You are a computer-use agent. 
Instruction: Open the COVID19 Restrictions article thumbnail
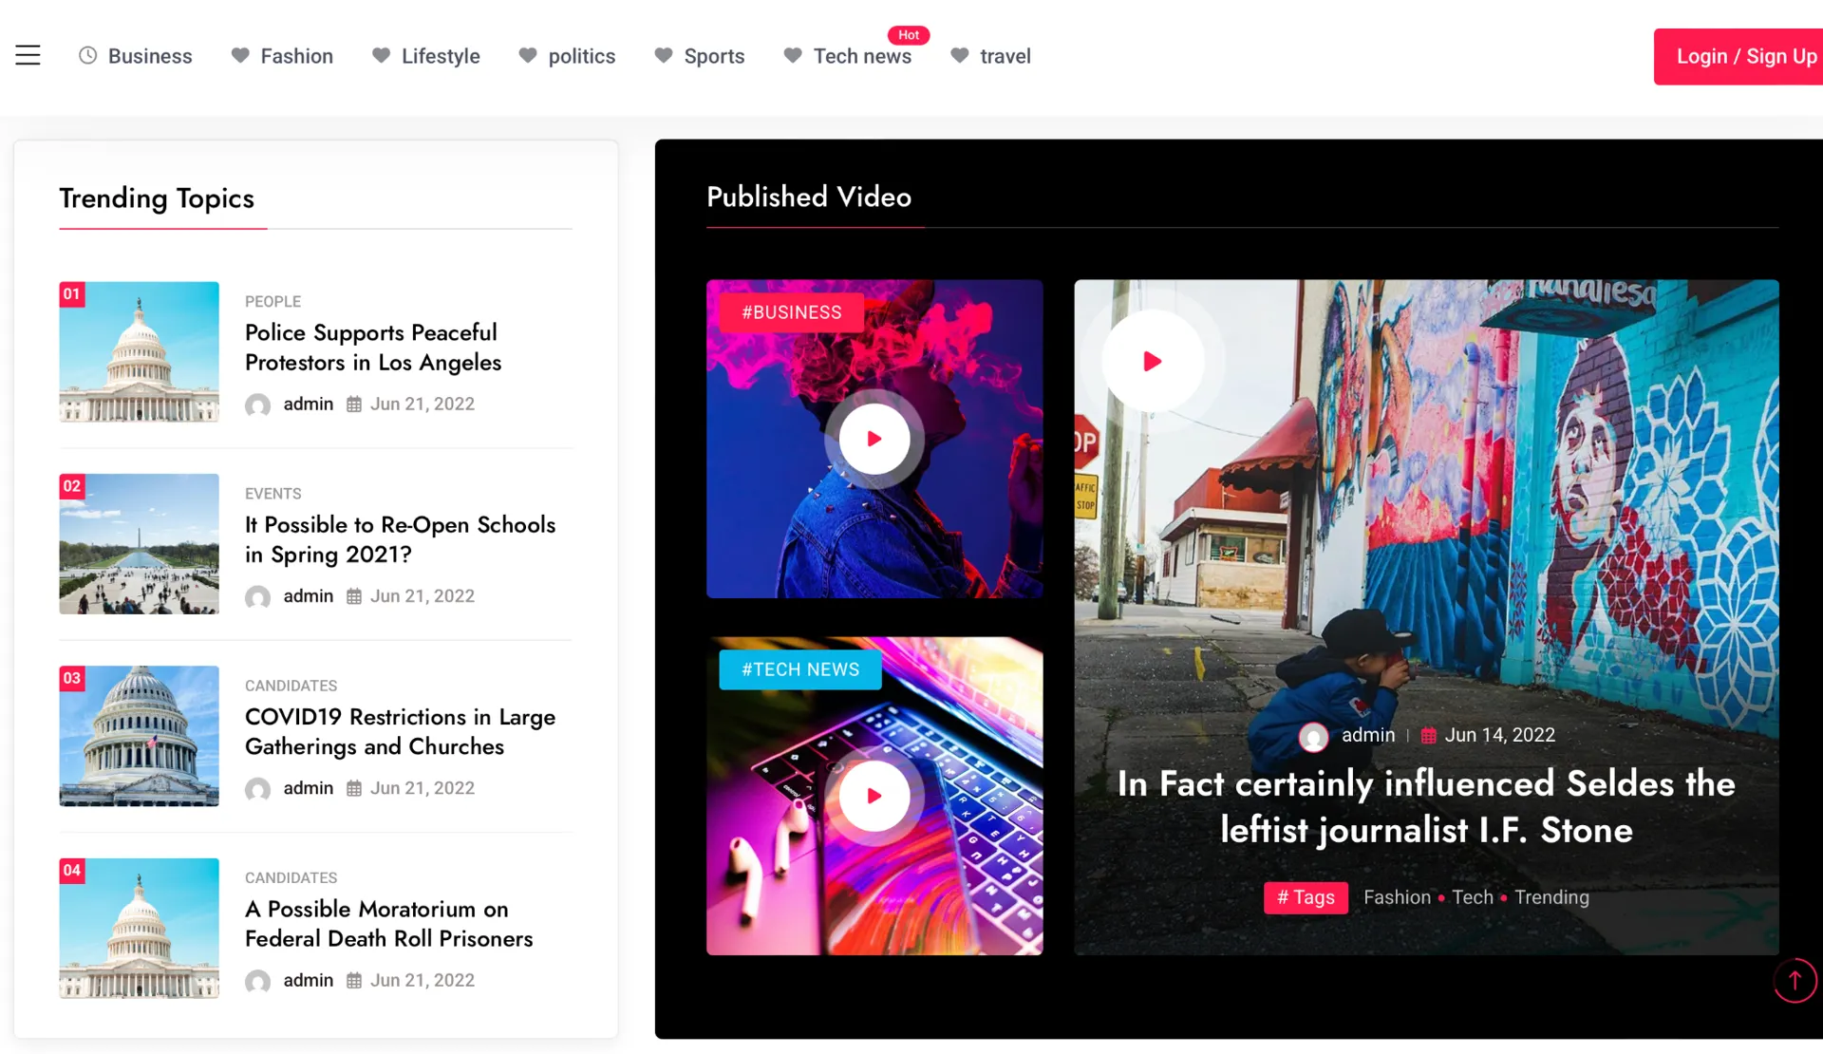pyautogui.click(x=139, y=736)
